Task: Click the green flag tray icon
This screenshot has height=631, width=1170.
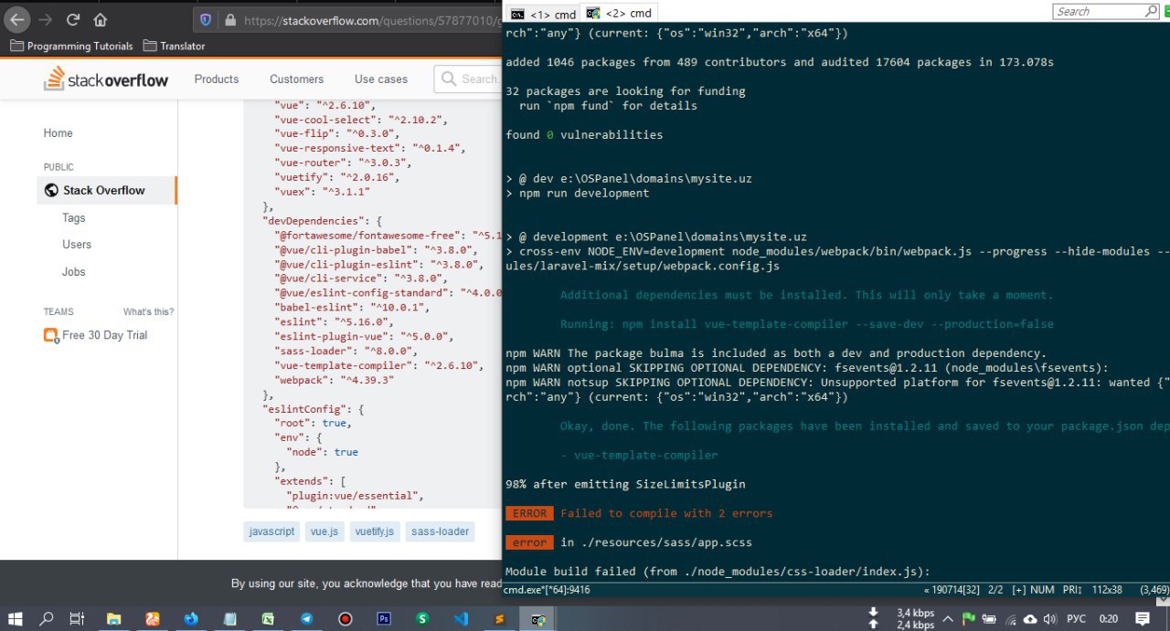Action: 967,618
